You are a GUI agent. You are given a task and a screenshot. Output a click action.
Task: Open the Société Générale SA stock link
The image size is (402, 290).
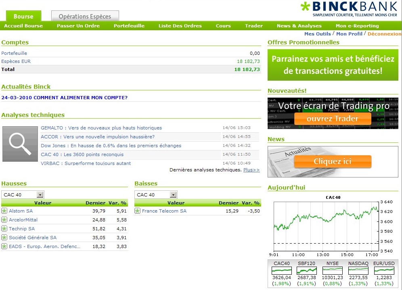[x=33, y=238]
